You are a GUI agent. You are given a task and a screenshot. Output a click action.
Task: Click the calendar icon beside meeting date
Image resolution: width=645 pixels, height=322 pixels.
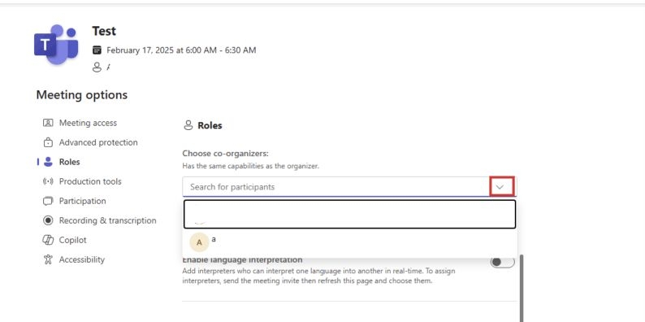pyautogui.click(x=97, y=50)
